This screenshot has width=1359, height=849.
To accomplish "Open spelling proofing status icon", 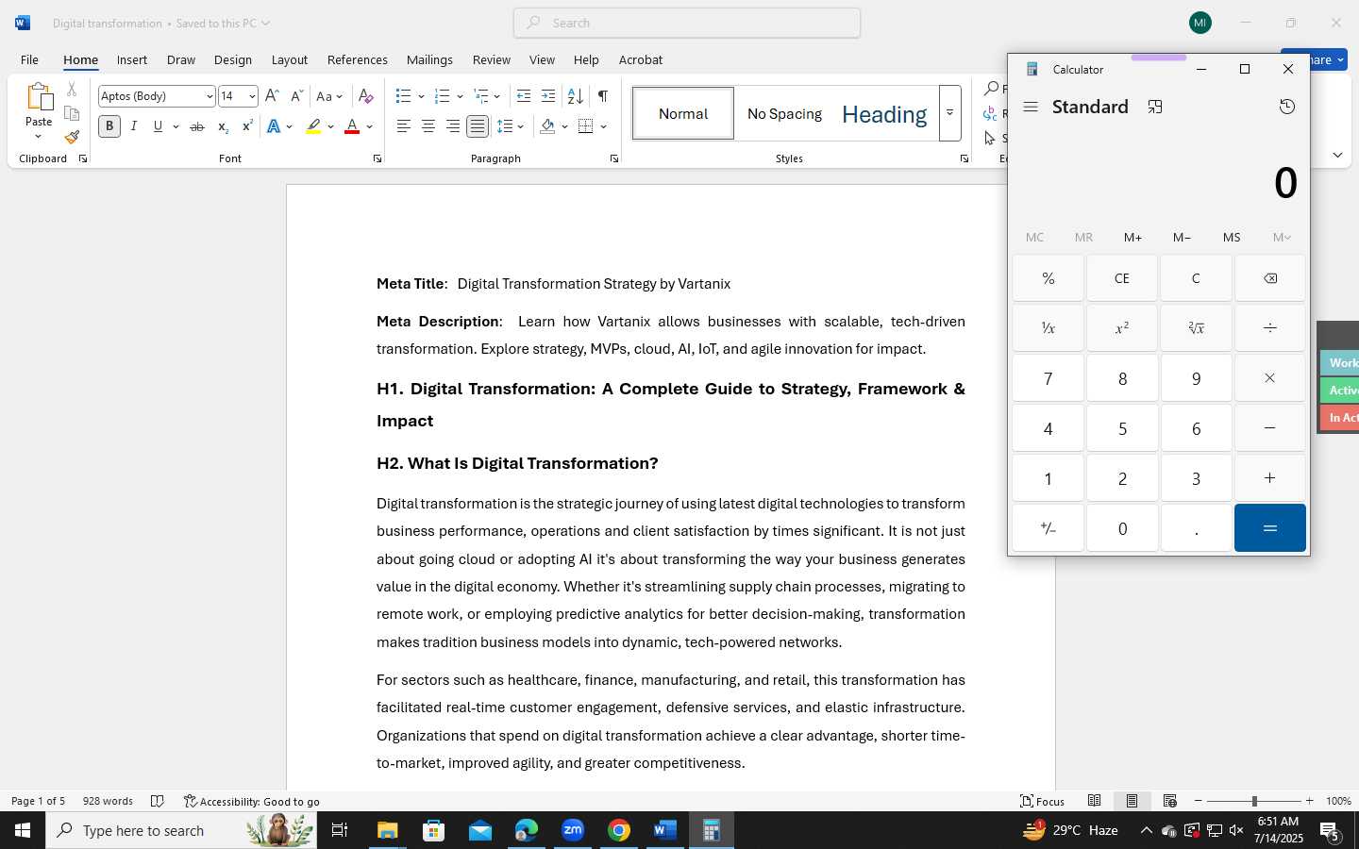I will tap(158, 801).
